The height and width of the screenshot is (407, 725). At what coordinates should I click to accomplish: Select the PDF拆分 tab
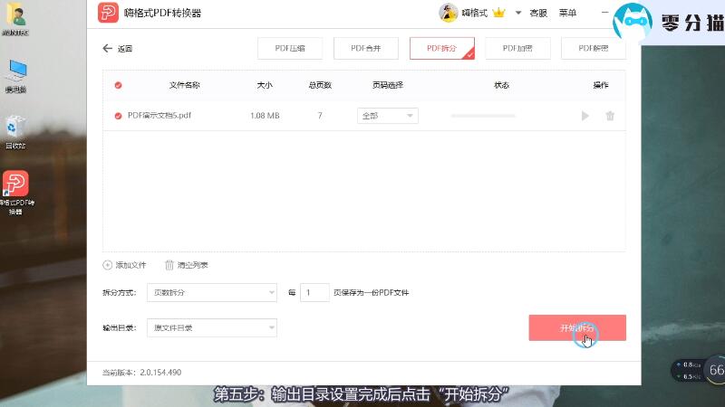[442, 49]
